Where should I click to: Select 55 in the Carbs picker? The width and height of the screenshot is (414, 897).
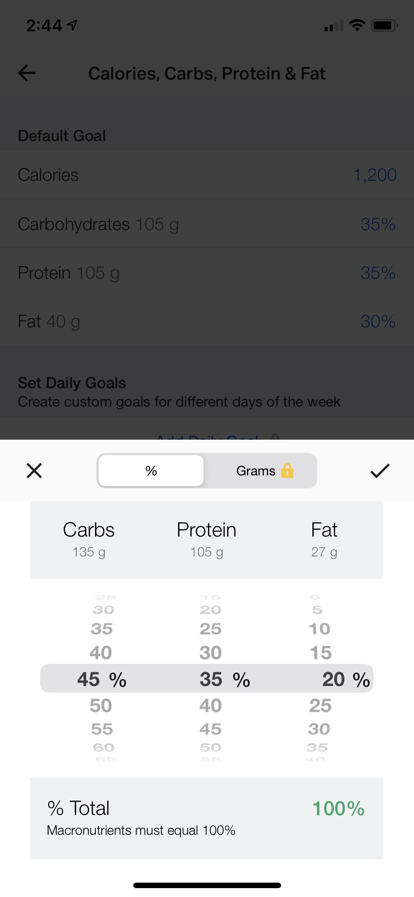[102, 729]
